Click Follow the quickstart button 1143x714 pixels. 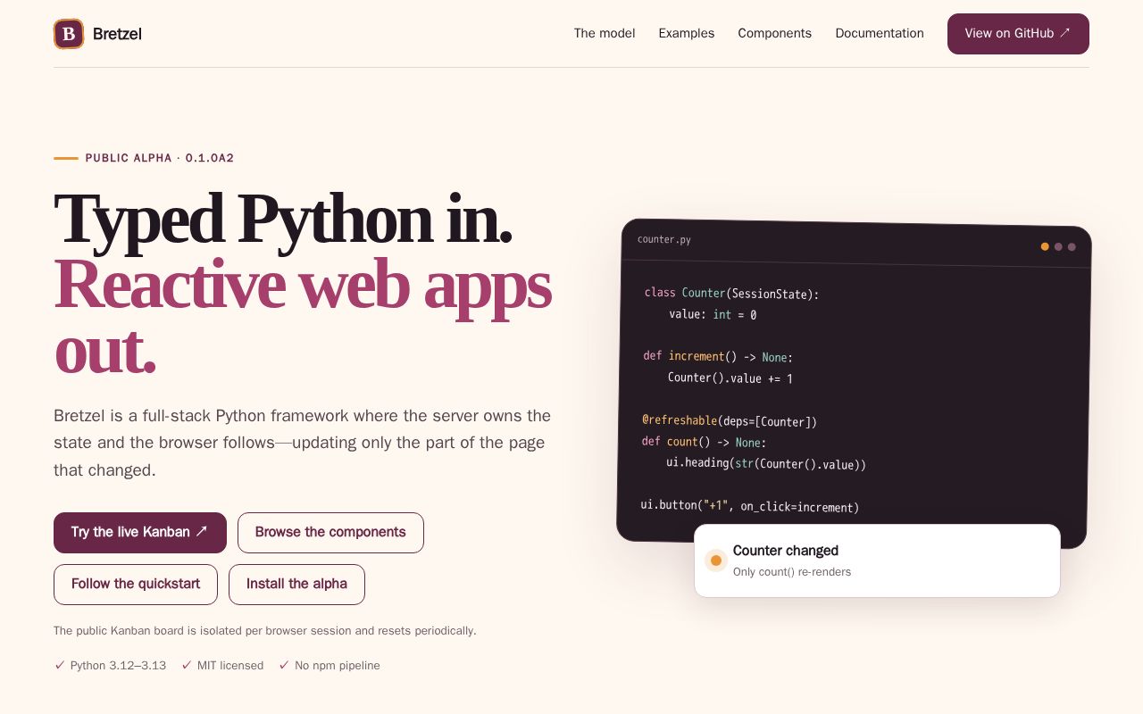136,585
